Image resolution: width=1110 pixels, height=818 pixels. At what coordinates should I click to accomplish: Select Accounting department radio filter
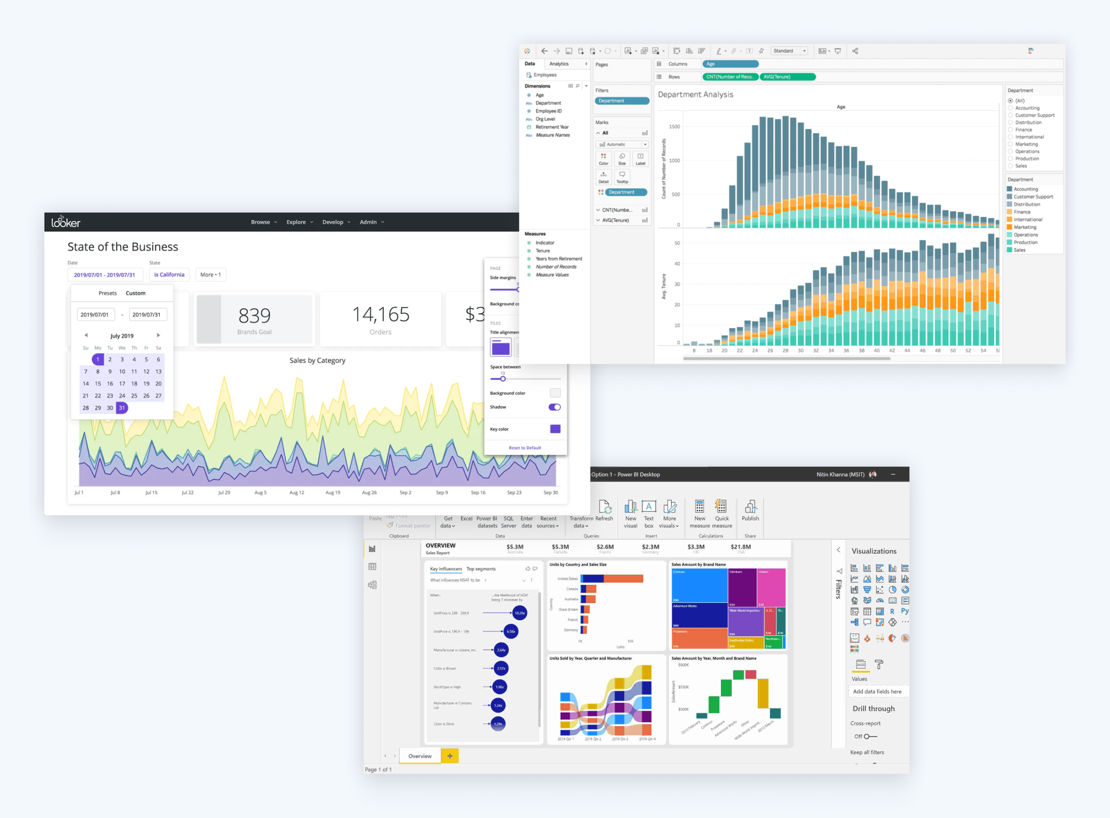pos(1011,108)
